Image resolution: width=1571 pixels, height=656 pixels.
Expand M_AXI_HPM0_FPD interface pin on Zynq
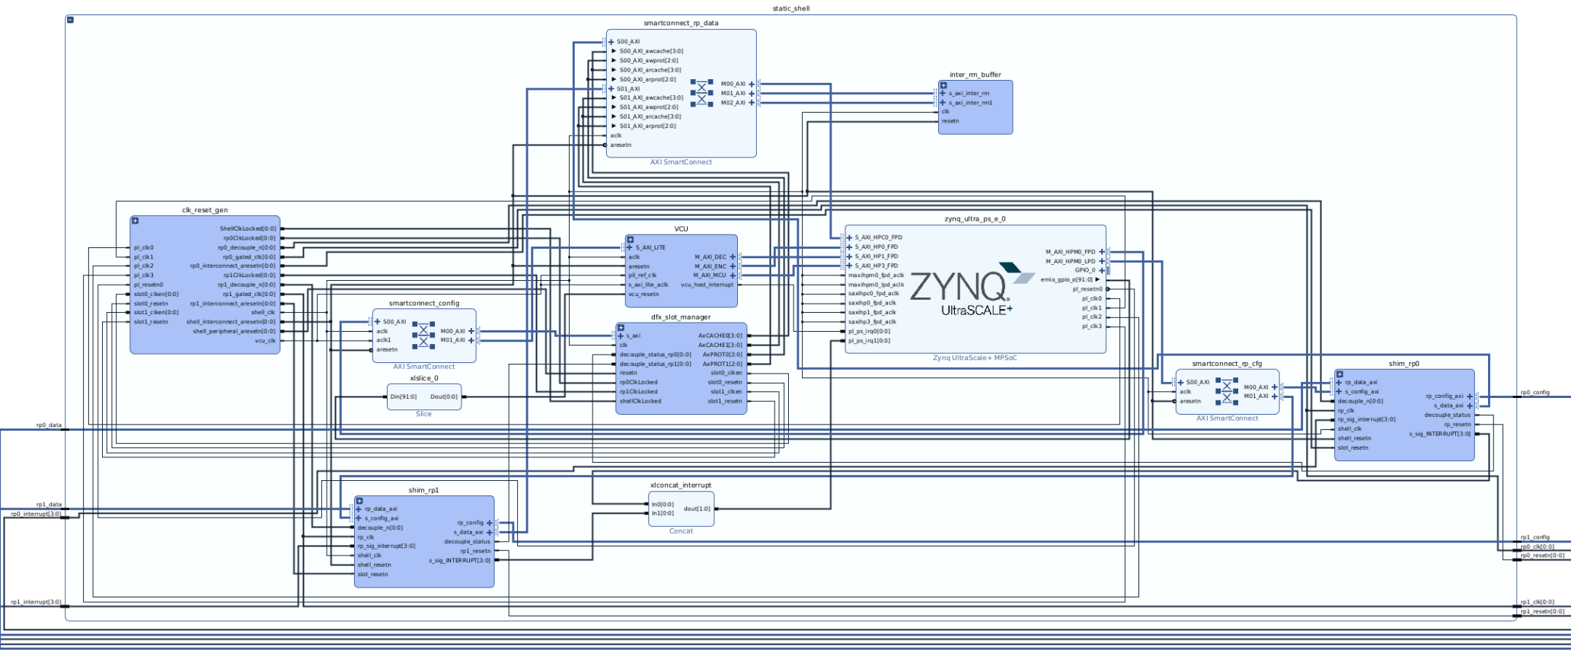point(1101,252)
